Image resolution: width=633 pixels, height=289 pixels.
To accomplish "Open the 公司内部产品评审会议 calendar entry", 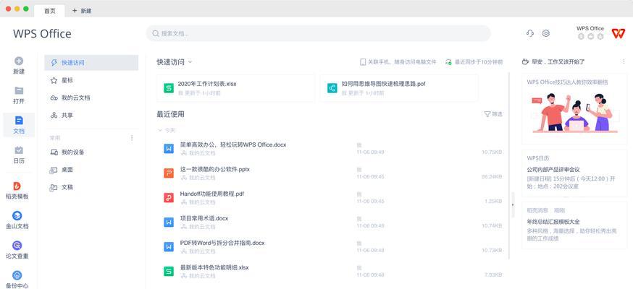I will point(553,170).
